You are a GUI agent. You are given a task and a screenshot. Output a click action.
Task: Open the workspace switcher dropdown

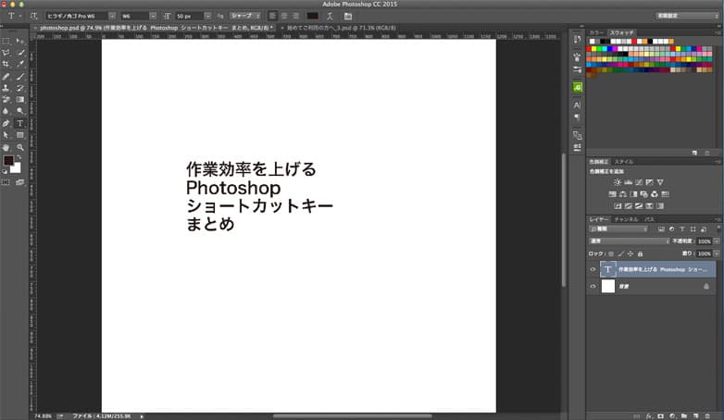click(688, 16)
